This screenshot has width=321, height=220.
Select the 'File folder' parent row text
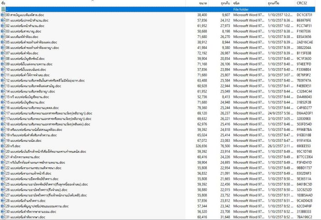tap(241, 10)
